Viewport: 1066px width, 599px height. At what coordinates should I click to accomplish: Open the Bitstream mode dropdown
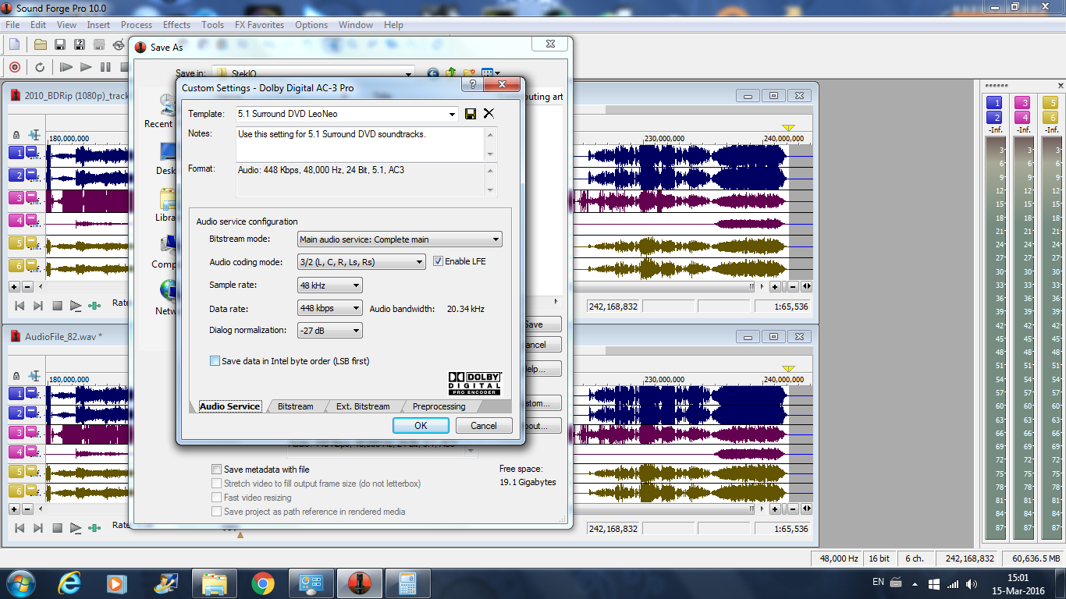(400, 239)
